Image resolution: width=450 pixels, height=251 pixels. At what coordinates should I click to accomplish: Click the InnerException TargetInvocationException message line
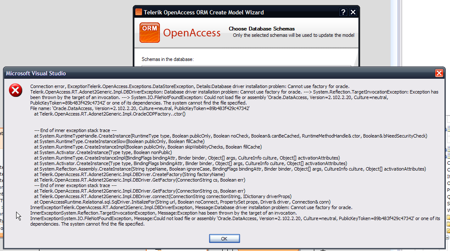pos(164,213)
